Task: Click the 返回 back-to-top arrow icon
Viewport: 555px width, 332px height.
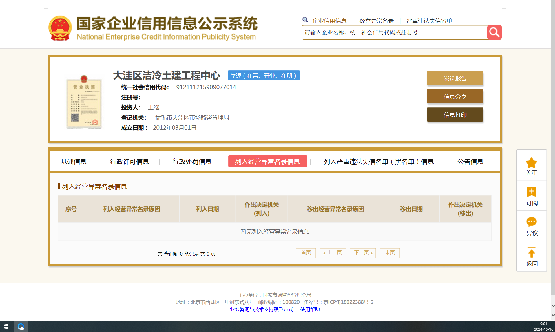Action: click(x=531, y=252)
